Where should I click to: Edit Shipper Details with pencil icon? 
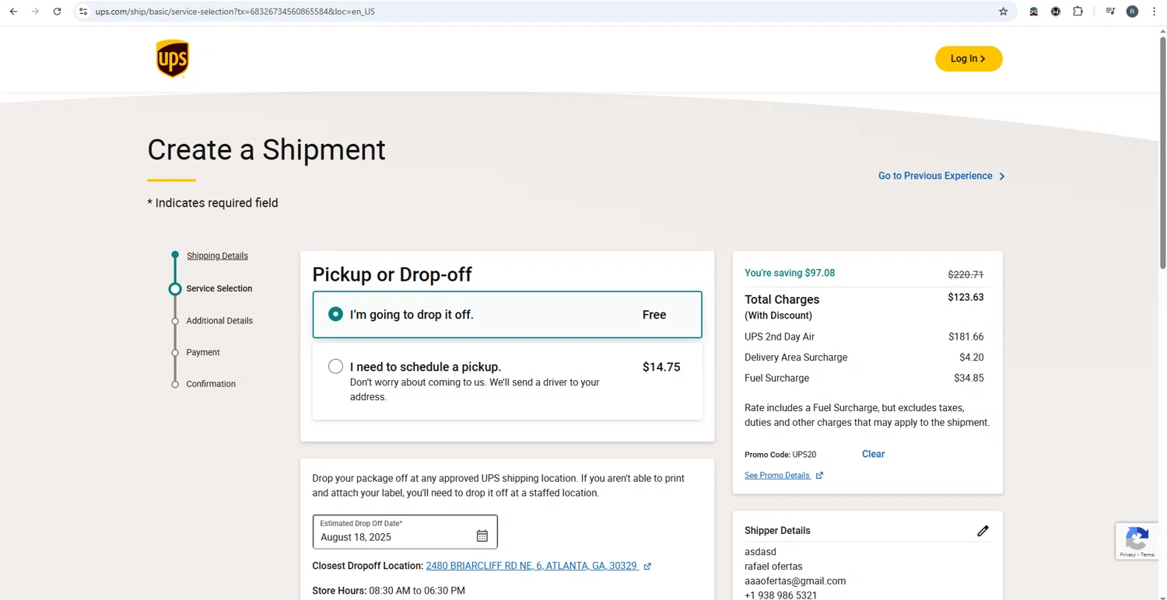(983, 531)
